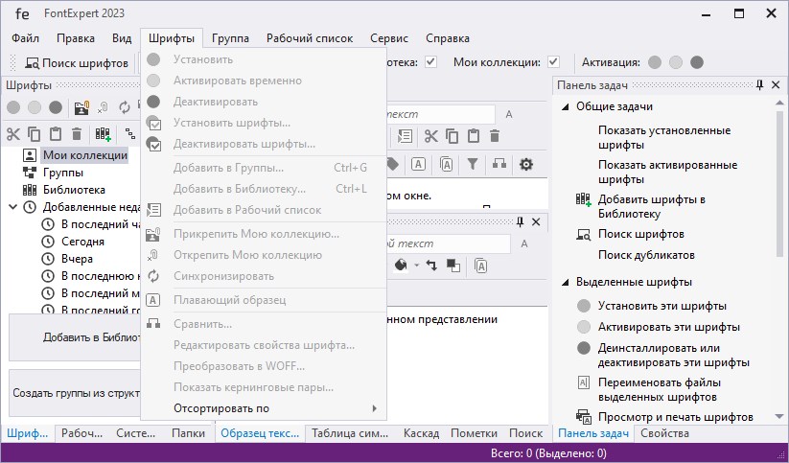Click Показать активированные шрифты link
789x463 pixels.
tap(668, 173)
